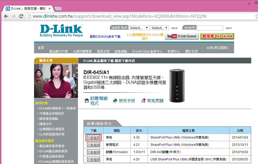Click the support staff photo
Screen dimensions: 258x164
point(56,81)
